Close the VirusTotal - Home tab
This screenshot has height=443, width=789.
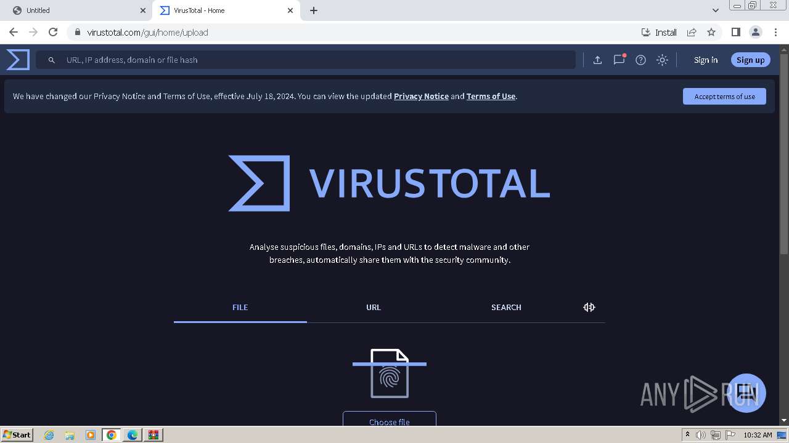click(x=290, y=10)
